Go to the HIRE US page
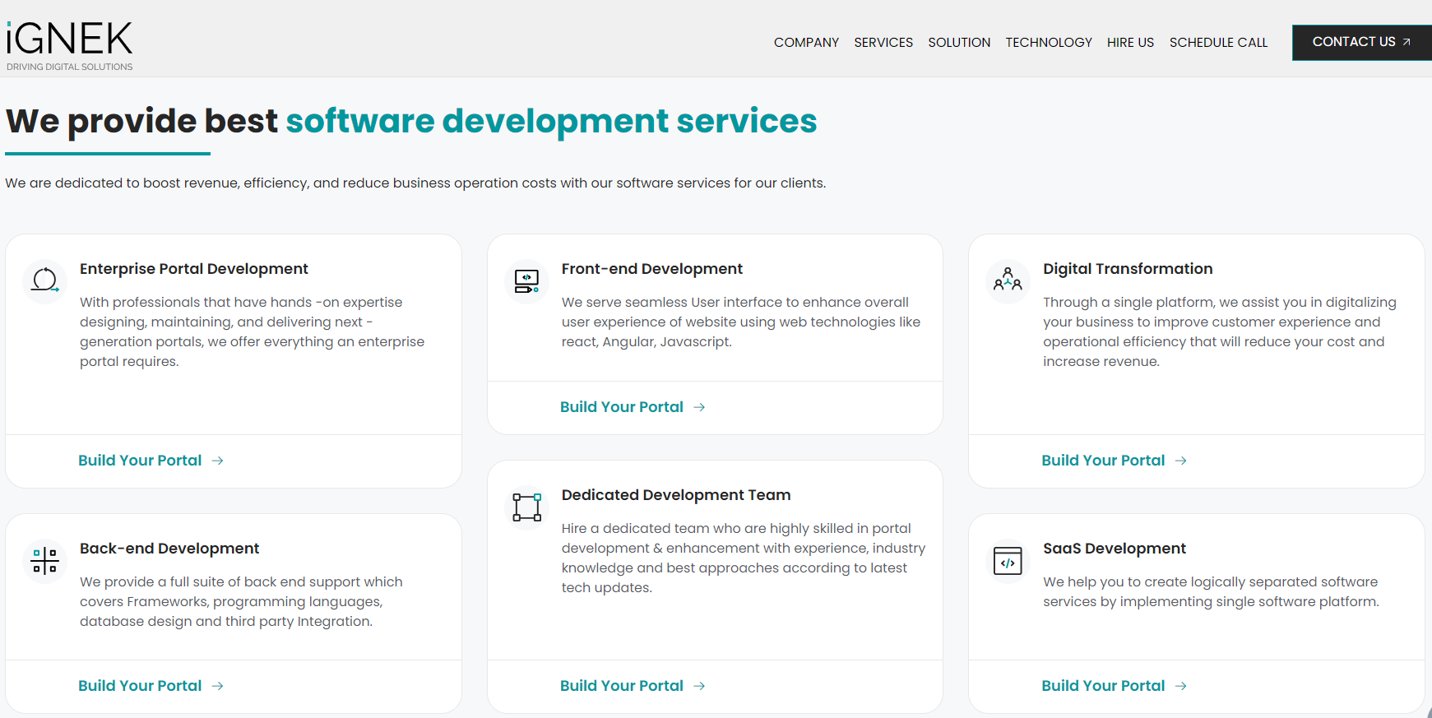Viewport: 1432px width, 718px height. tap(1130, 42)
